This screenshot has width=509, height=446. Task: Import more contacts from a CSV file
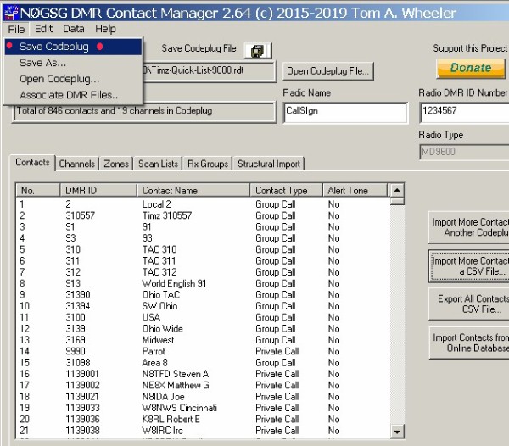click(x=469, y=266)
